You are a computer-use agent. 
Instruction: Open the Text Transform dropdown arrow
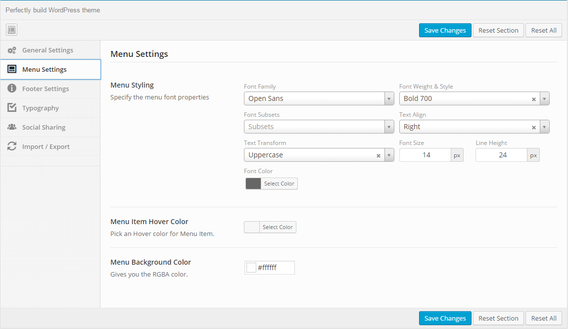pos(389,155)
